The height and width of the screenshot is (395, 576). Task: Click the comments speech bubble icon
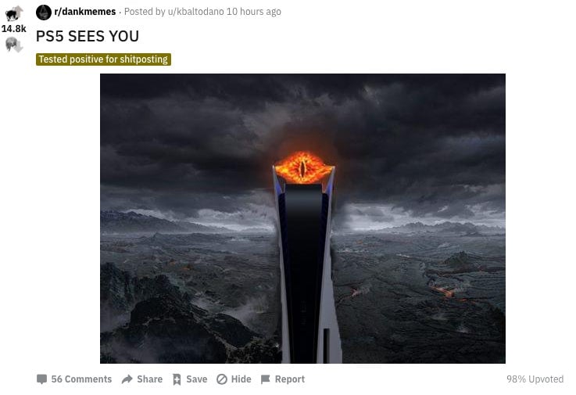tap(42, 379)
